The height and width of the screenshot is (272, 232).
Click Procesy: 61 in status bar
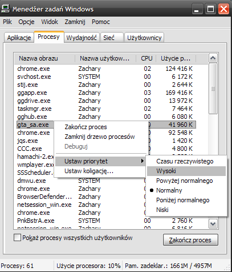[x=17, y=266]
